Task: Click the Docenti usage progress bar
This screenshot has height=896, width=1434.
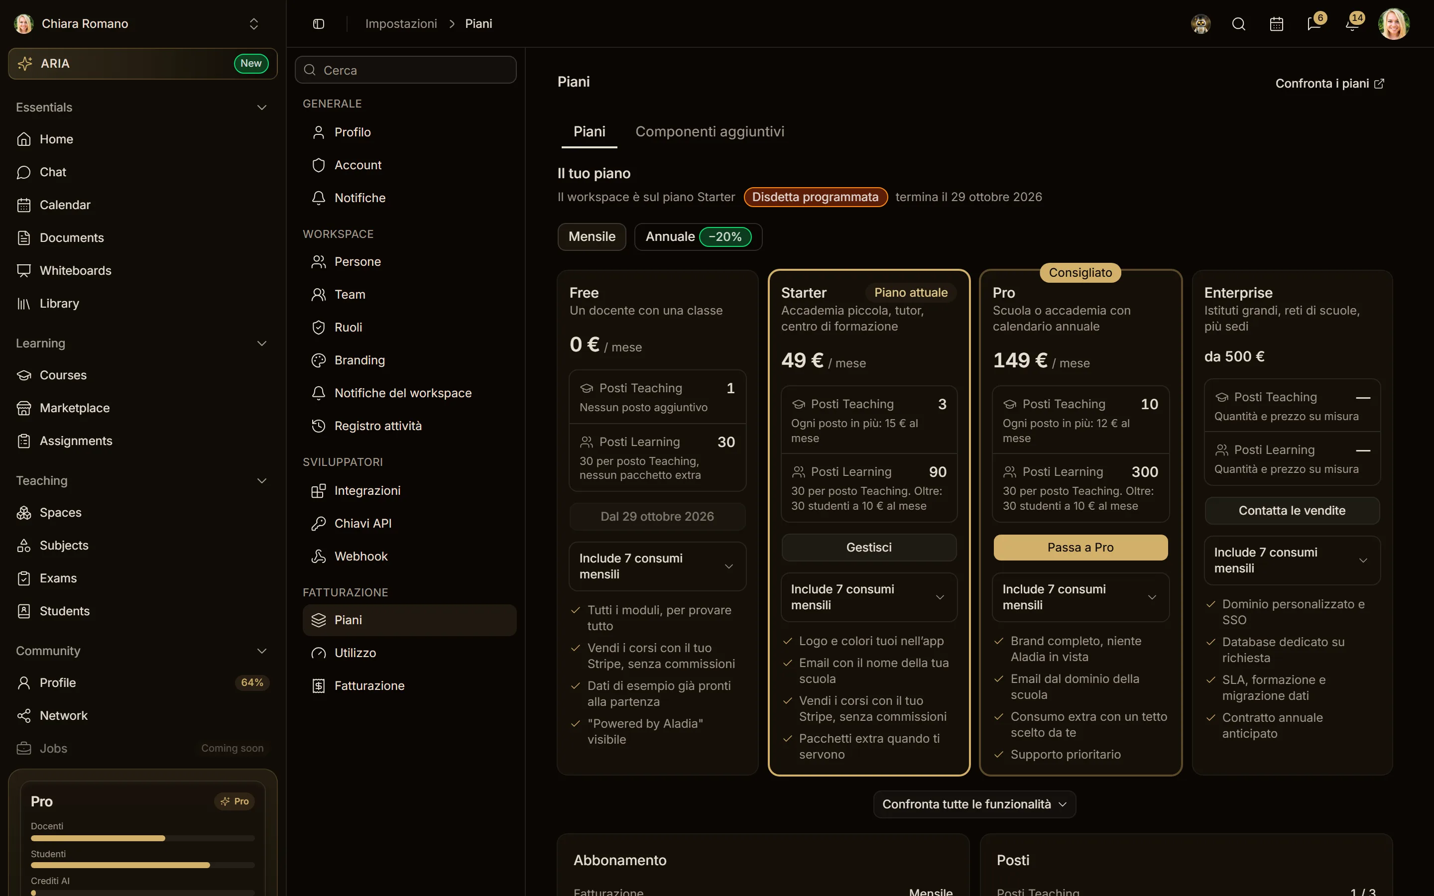Action: coord(143,838)
